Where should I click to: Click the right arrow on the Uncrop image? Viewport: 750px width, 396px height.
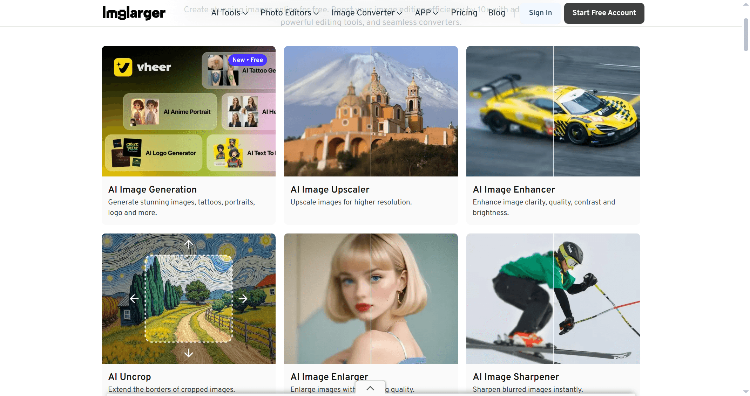tap(243, 299)
